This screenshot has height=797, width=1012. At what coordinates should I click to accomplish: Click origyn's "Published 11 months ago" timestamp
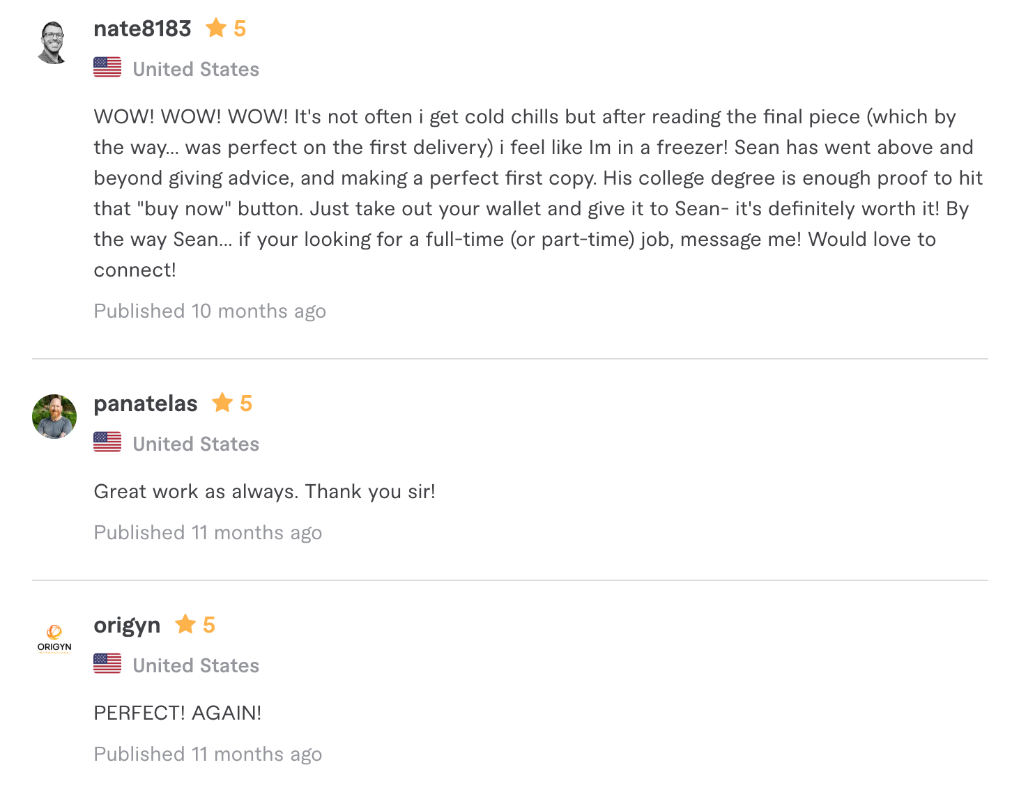pos(208,754)
